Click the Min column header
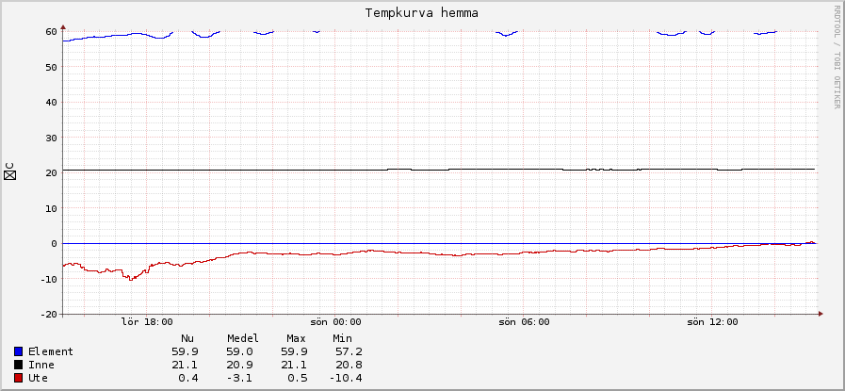 342,338
